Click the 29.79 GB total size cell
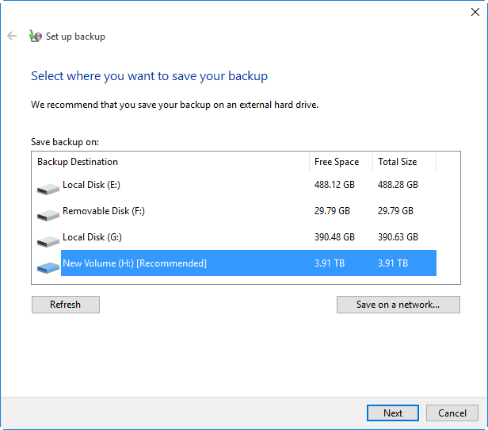This screenshot has width=488, height=430. click(x=398, y=211)
